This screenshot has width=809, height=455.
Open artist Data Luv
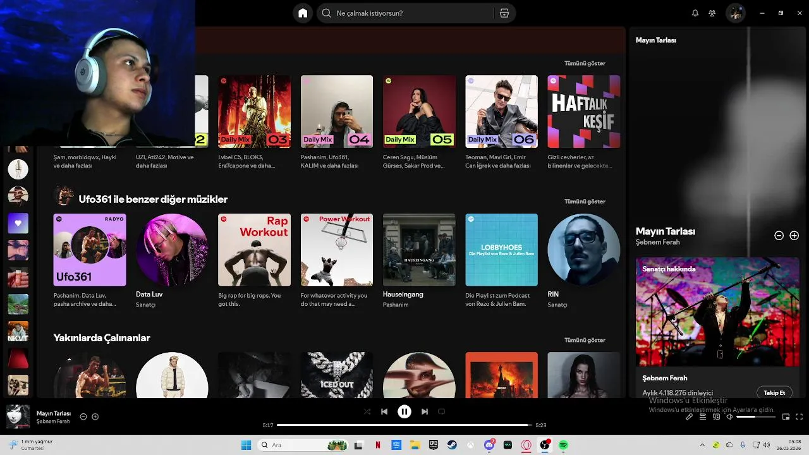click(x=172, y=250)
